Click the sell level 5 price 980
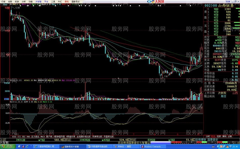 click(216, 9)
